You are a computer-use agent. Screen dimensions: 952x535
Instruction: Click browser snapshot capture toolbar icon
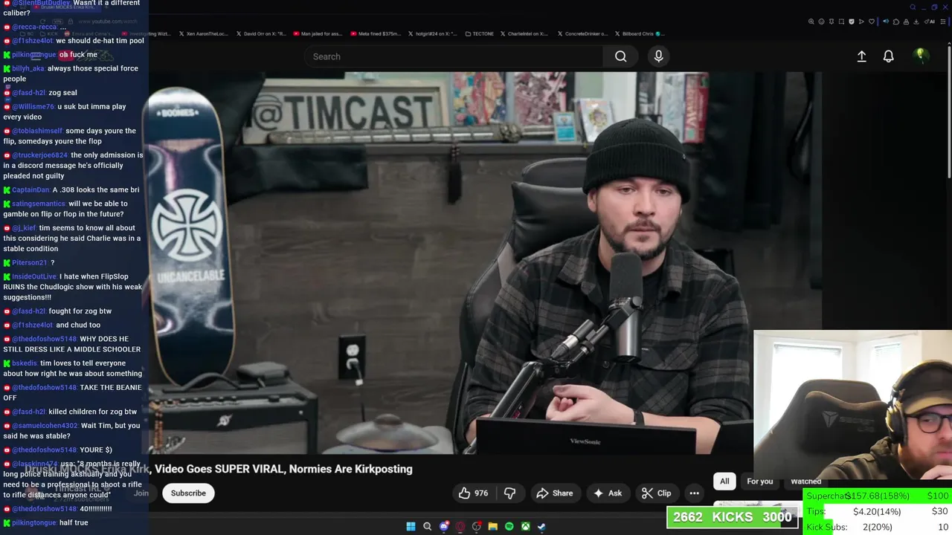[841, 22]
